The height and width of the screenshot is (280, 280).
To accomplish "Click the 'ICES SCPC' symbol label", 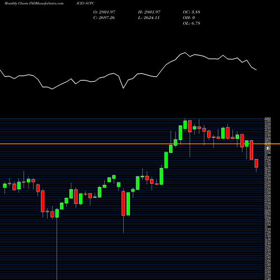I will [86, 3].
